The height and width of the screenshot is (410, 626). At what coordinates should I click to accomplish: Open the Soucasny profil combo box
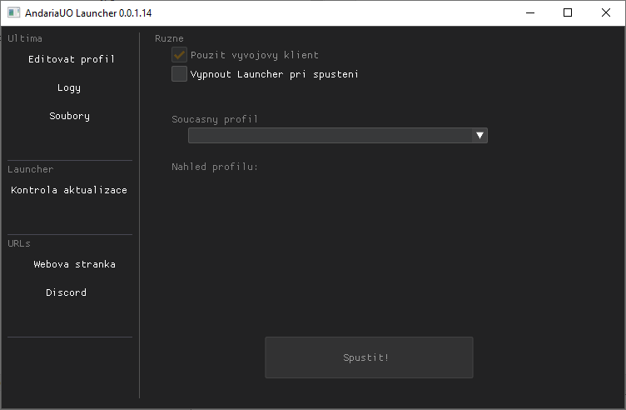(330, 136)
